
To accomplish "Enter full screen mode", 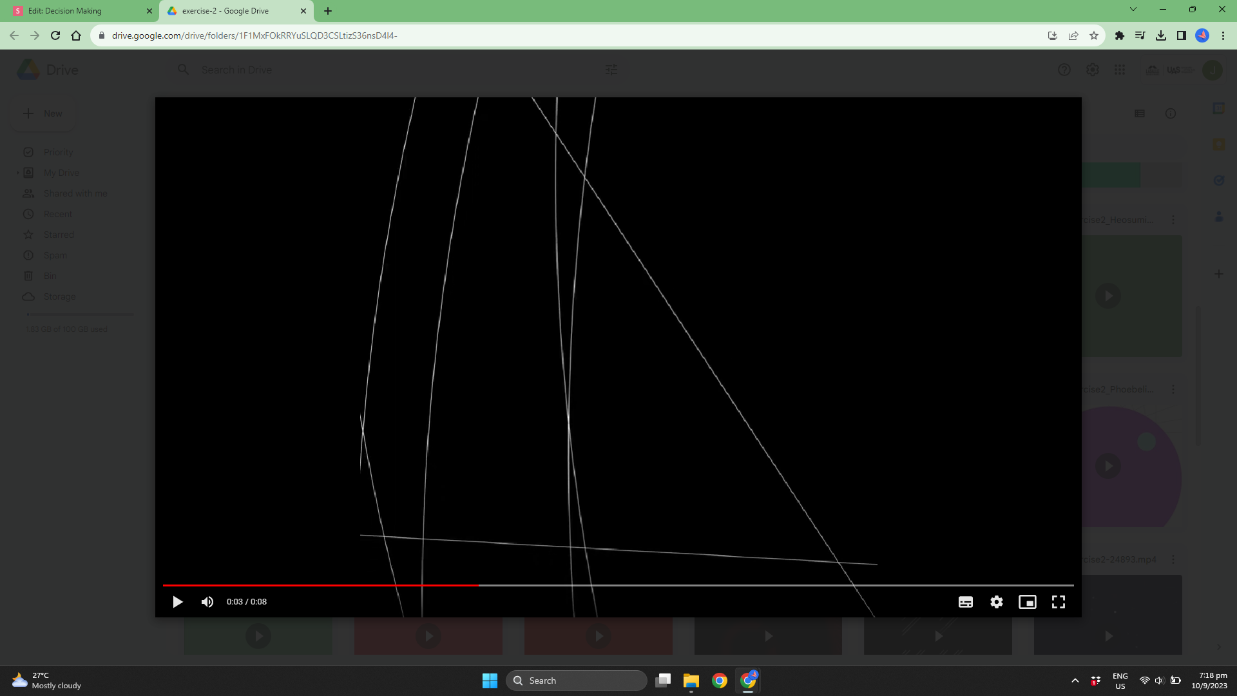I will [1059, 602].
